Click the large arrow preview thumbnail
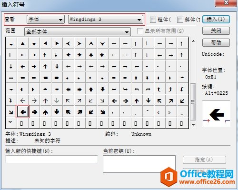The width and height of the screenshot is (238, 190). click(x=216, y=114)
